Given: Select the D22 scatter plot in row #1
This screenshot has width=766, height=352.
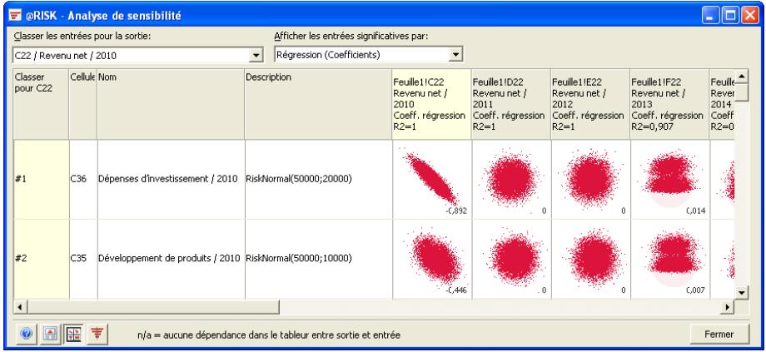Looking at the screenshot, I should pos(511,179).
